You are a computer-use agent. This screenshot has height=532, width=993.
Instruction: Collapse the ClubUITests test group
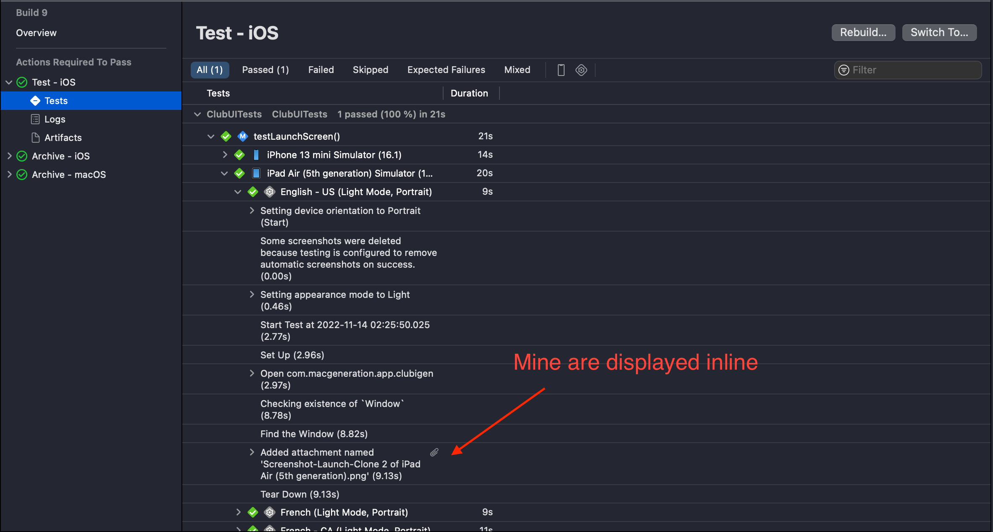point(197,114)
